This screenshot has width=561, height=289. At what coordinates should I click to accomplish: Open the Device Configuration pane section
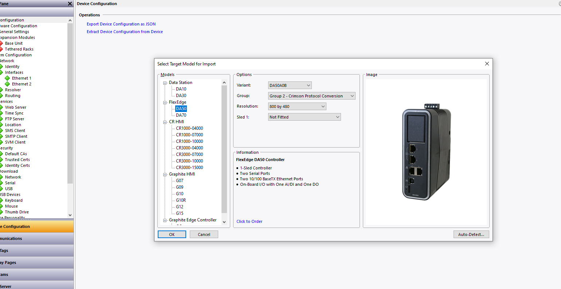click(x=36, y=226)
